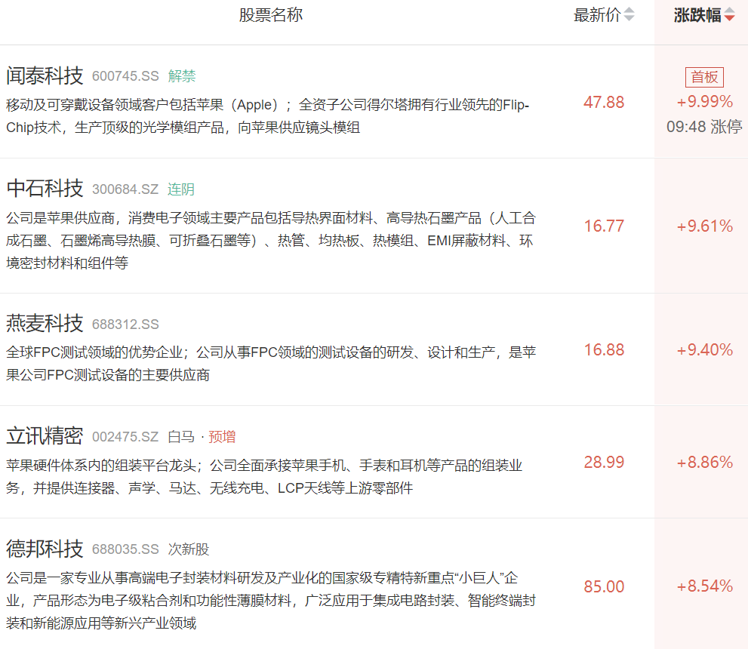Click the +8.54% change value

704,586
